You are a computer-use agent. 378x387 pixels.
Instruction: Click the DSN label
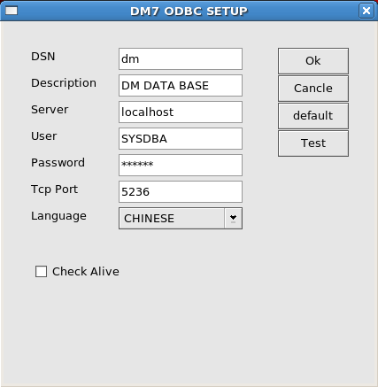[43, 57]
